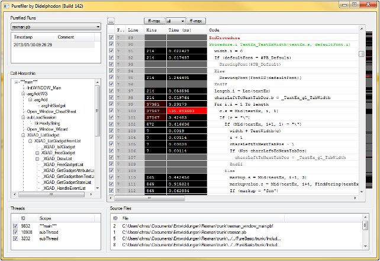Expand the _XGAD_FreeGadget tree node
380x261 pixels.
(x=37, y=152)
